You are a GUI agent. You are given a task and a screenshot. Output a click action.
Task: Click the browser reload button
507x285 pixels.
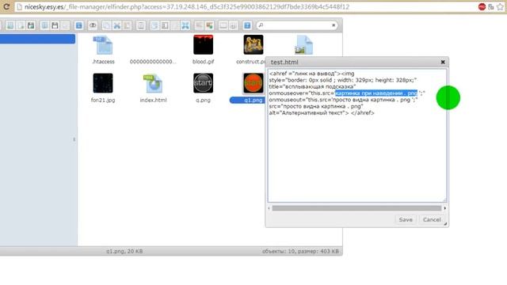[6, 6]
